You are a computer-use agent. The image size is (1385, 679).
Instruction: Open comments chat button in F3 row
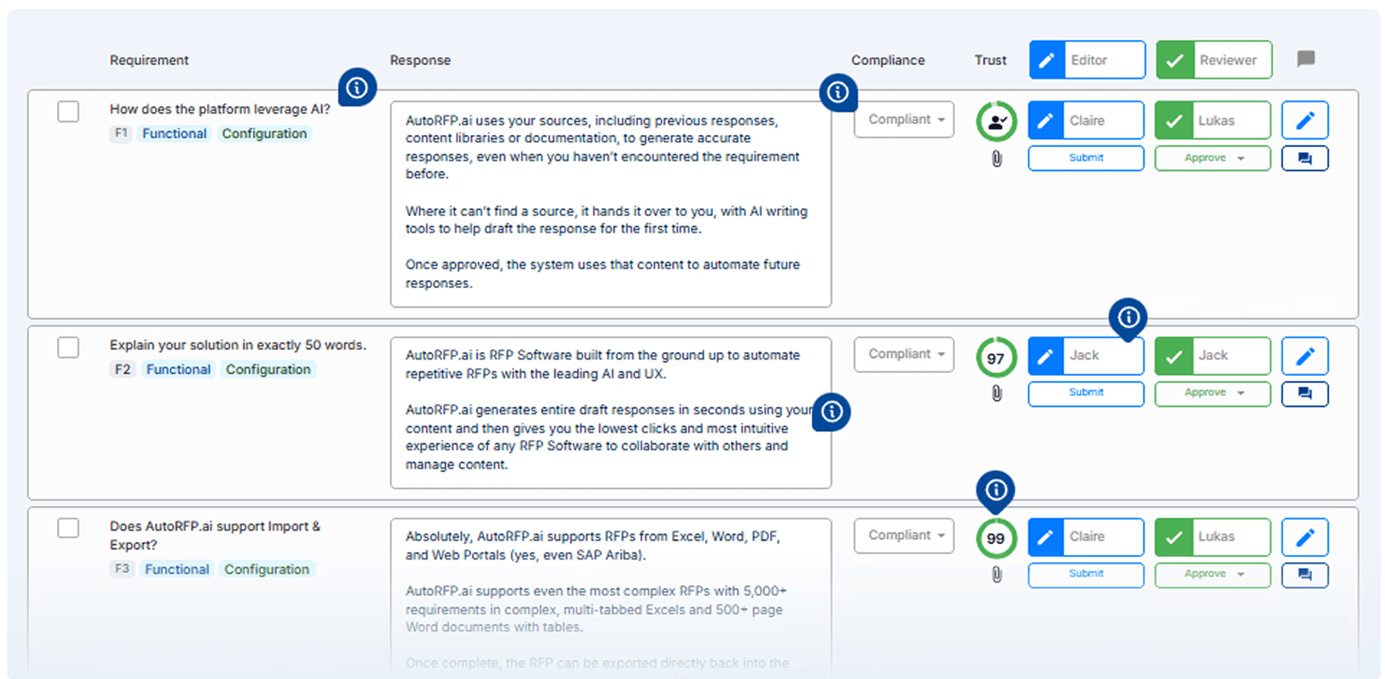tap(1305, 575)
